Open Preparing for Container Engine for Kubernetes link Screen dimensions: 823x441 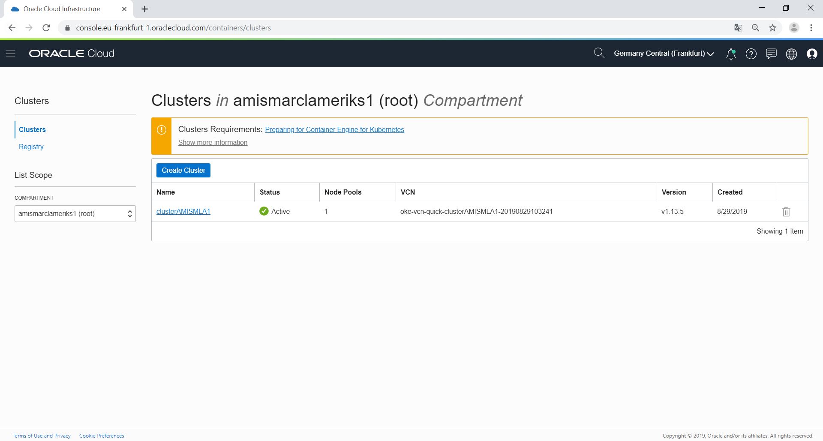334,129
